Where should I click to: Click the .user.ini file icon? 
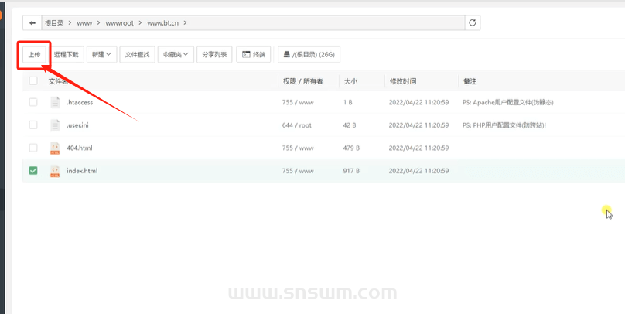click(x=55, y=125)
